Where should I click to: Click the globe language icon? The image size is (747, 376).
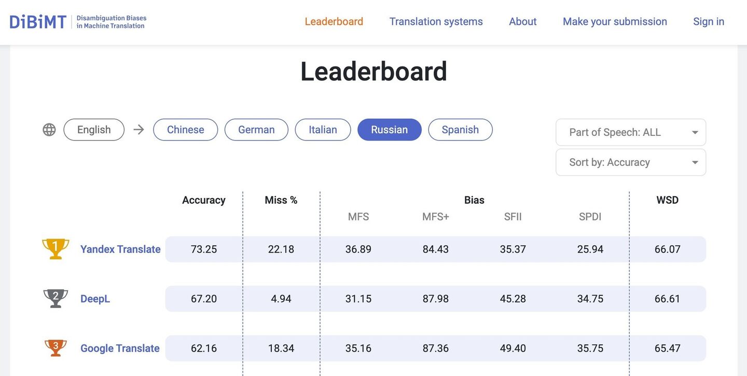tap(49, 130)
